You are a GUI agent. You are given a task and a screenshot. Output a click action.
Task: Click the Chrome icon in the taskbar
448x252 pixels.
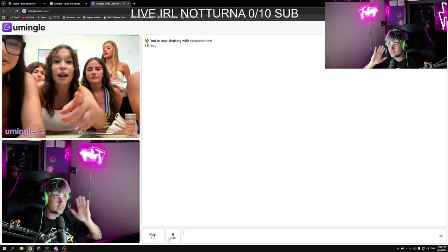click(x=30, y=248)
